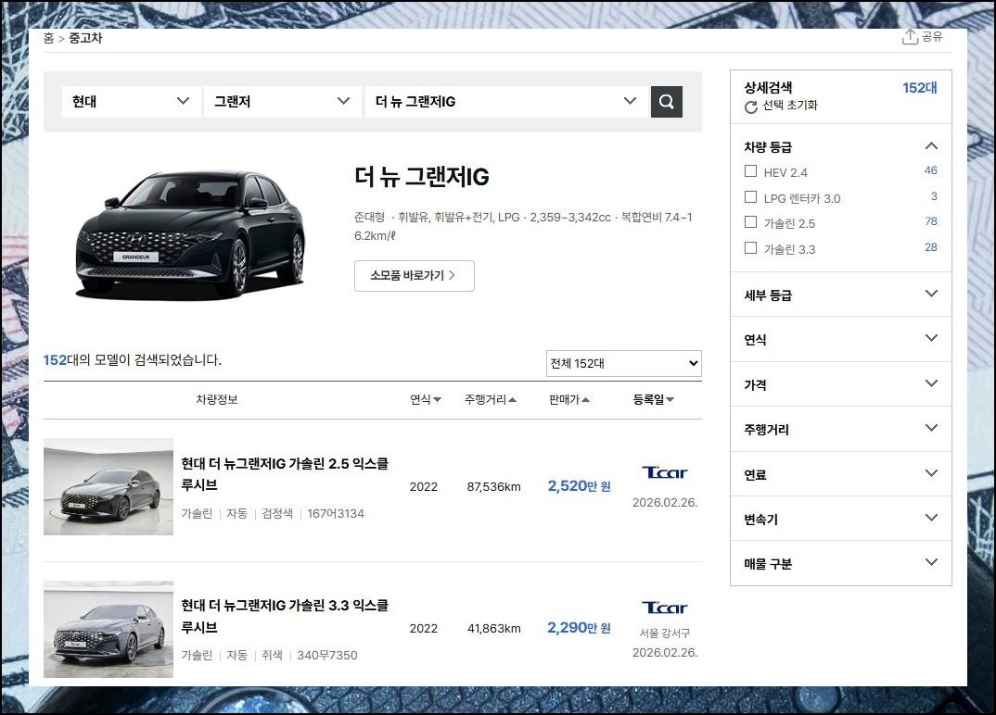Click the 차량정보 column header
The height and width of the screenshot is (715, 996).
217,400
